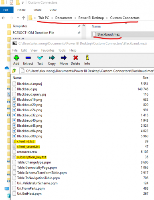Click the 7-Zip Name column header
This screenshot has width=154, height=200.
[x=17, y=78]
